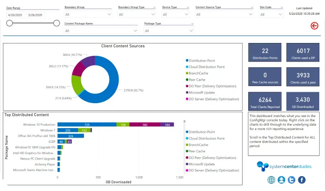325x191 pixels.
Task: Click the 22 Distribution Points card
Action: [x=264, y=53]
